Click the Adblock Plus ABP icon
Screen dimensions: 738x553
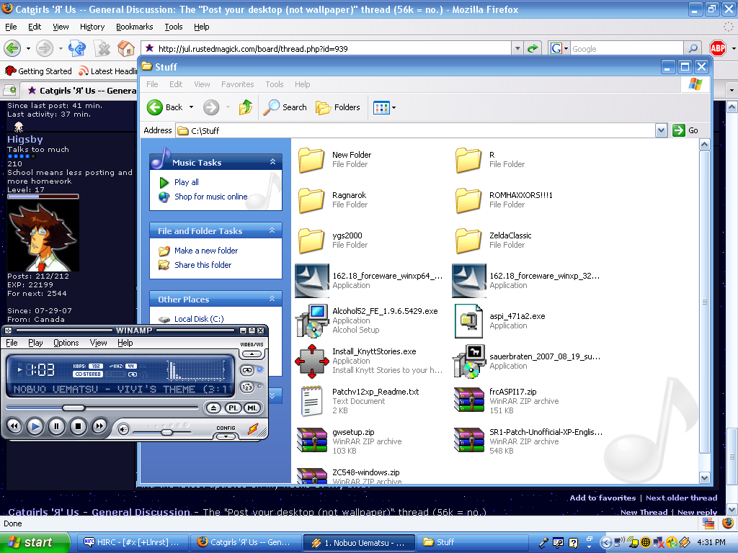(x=717, y=48)
